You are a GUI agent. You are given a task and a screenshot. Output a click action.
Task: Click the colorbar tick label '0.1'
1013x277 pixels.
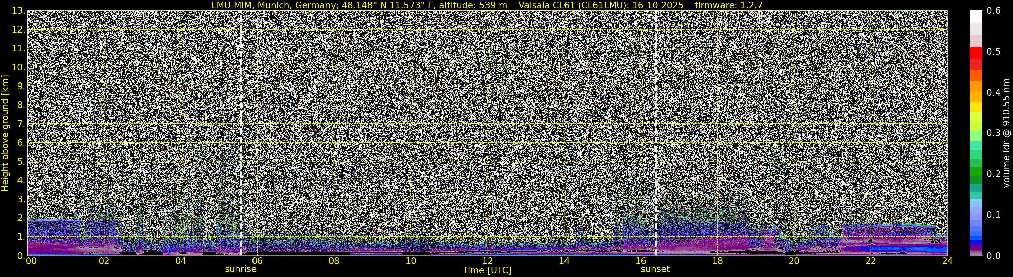pos(994,215)
